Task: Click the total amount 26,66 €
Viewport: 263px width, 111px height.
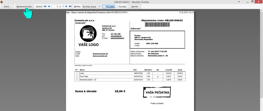Action: click(x=120, y=91)
